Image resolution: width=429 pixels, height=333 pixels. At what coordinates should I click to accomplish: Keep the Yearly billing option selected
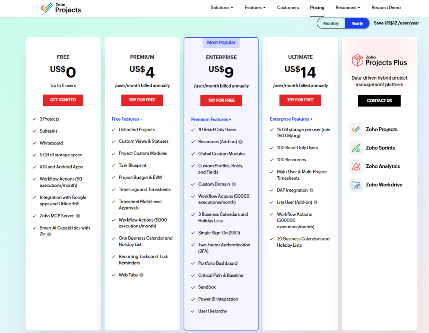357,23
